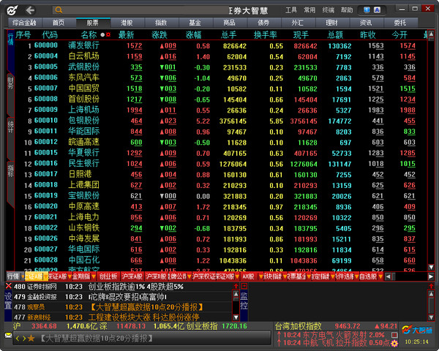This screenshot has height=351, width=439.
Task: Click the small red square alert icon
Action: coord(394,335)
